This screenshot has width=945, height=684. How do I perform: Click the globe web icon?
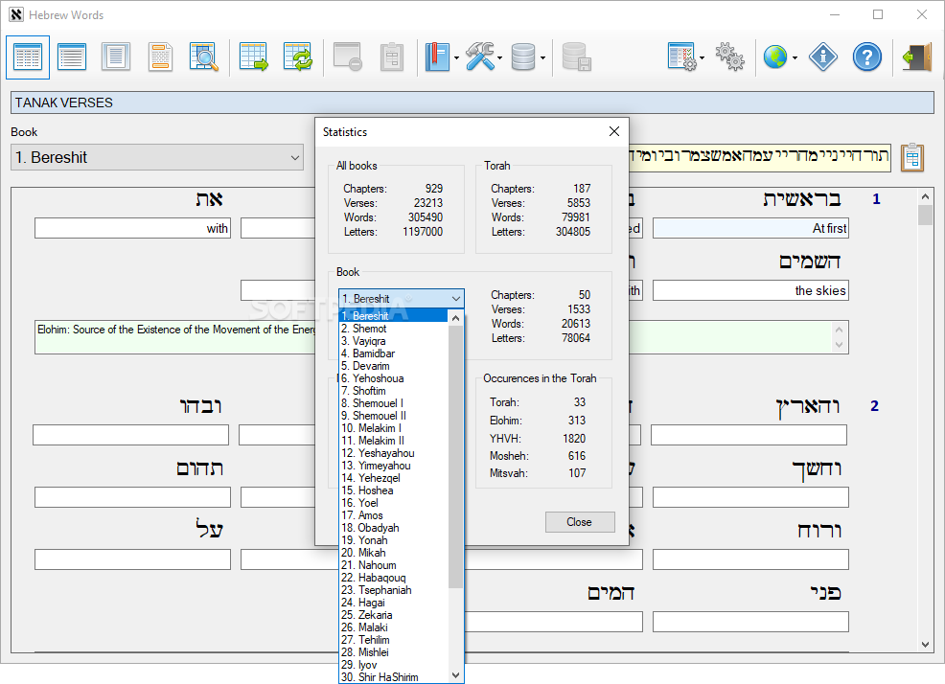pyautogui.click(x=775, y=57)
